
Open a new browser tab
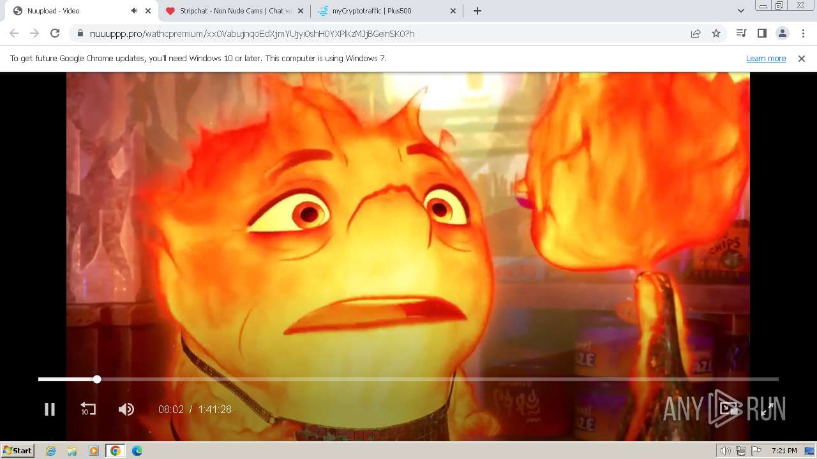477,11
